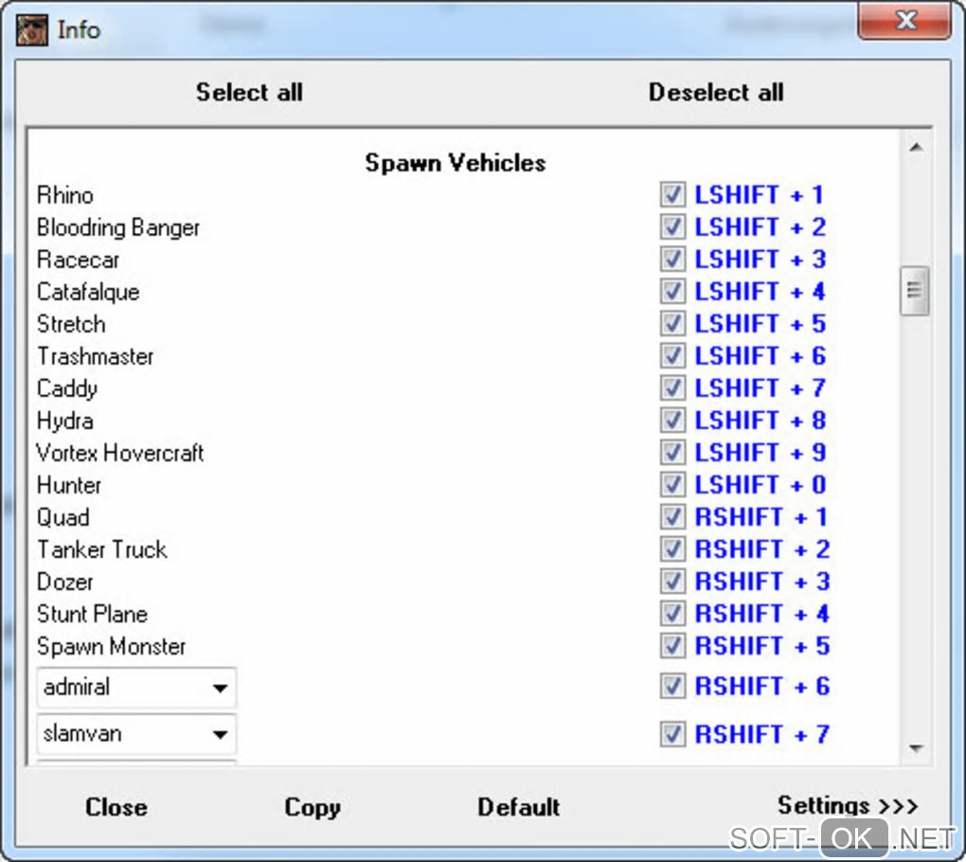Image resolution: width=966 pixels, height=862 pixels.
Task: Click the Trashmaster label
Action: point(96,356)
